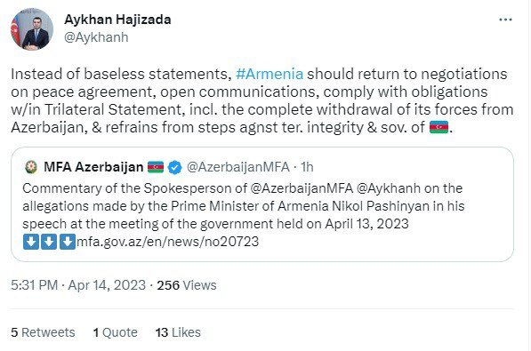The width and height of the screenshot is (531, 351).
Task: Click the second blue down-arrow emoji
Action: [x=49, y=242]
